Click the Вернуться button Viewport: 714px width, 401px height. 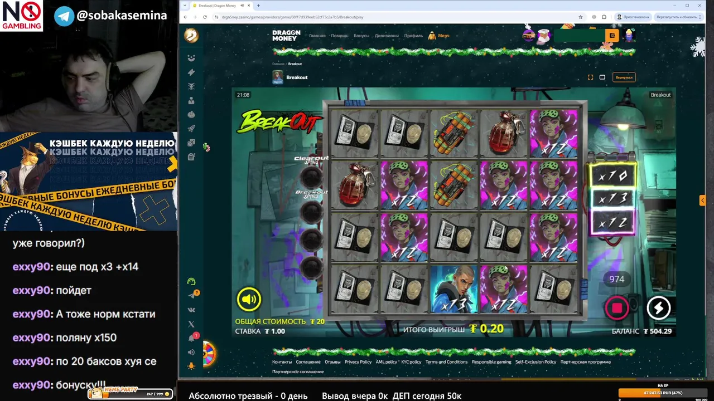(x=624, y=77)
